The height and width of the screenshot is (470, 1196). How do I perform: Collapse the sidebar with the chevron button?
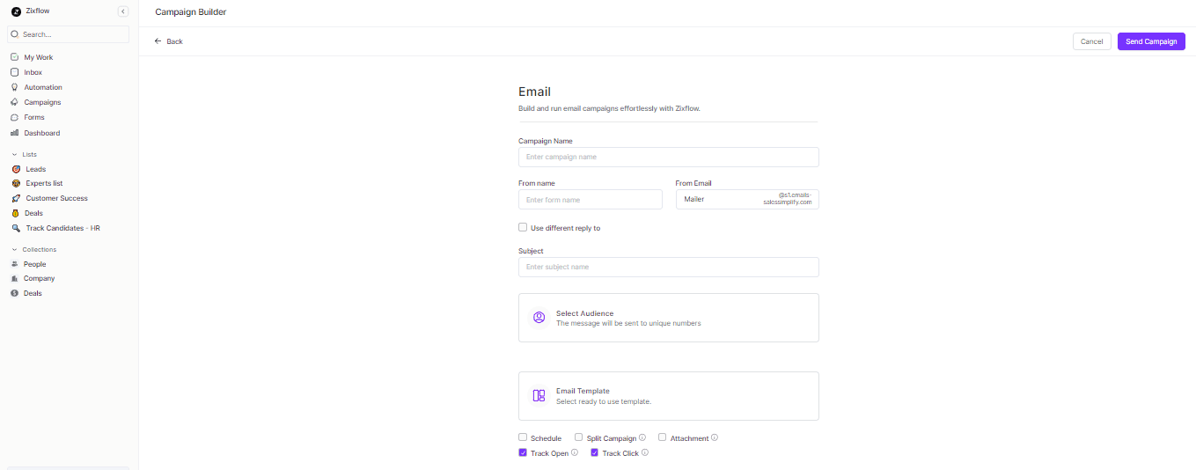click(123, 11)
